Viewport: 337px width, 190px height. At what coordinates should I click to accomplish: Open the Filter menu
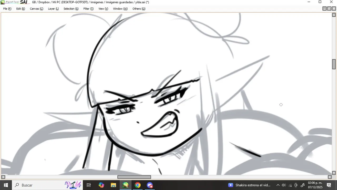pos(88,9)
